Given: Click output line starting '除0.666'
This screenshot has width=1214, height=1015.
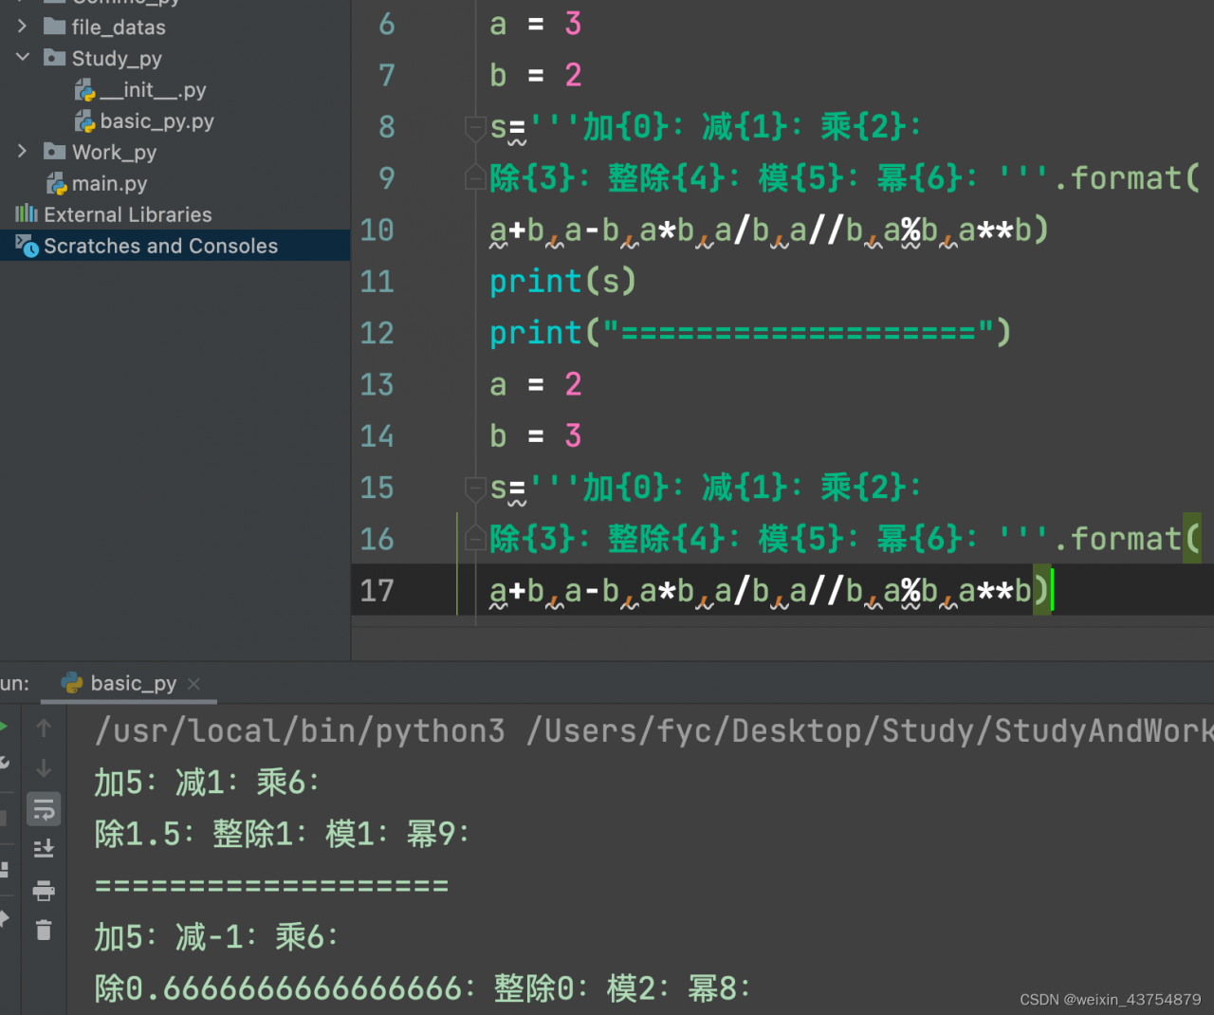Looking at the screenshot, I should click(422, 989).
